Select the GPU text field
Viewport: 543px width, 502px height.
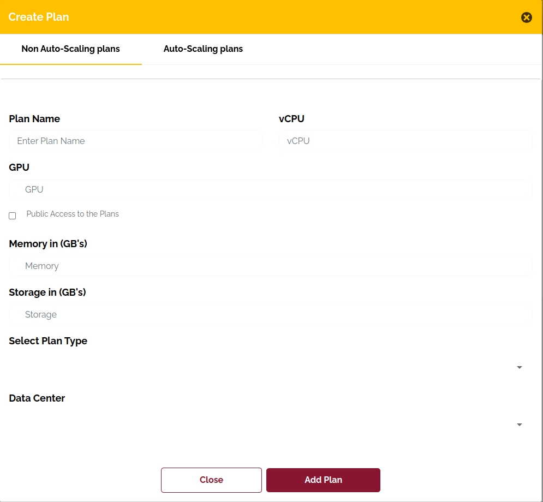270,190
